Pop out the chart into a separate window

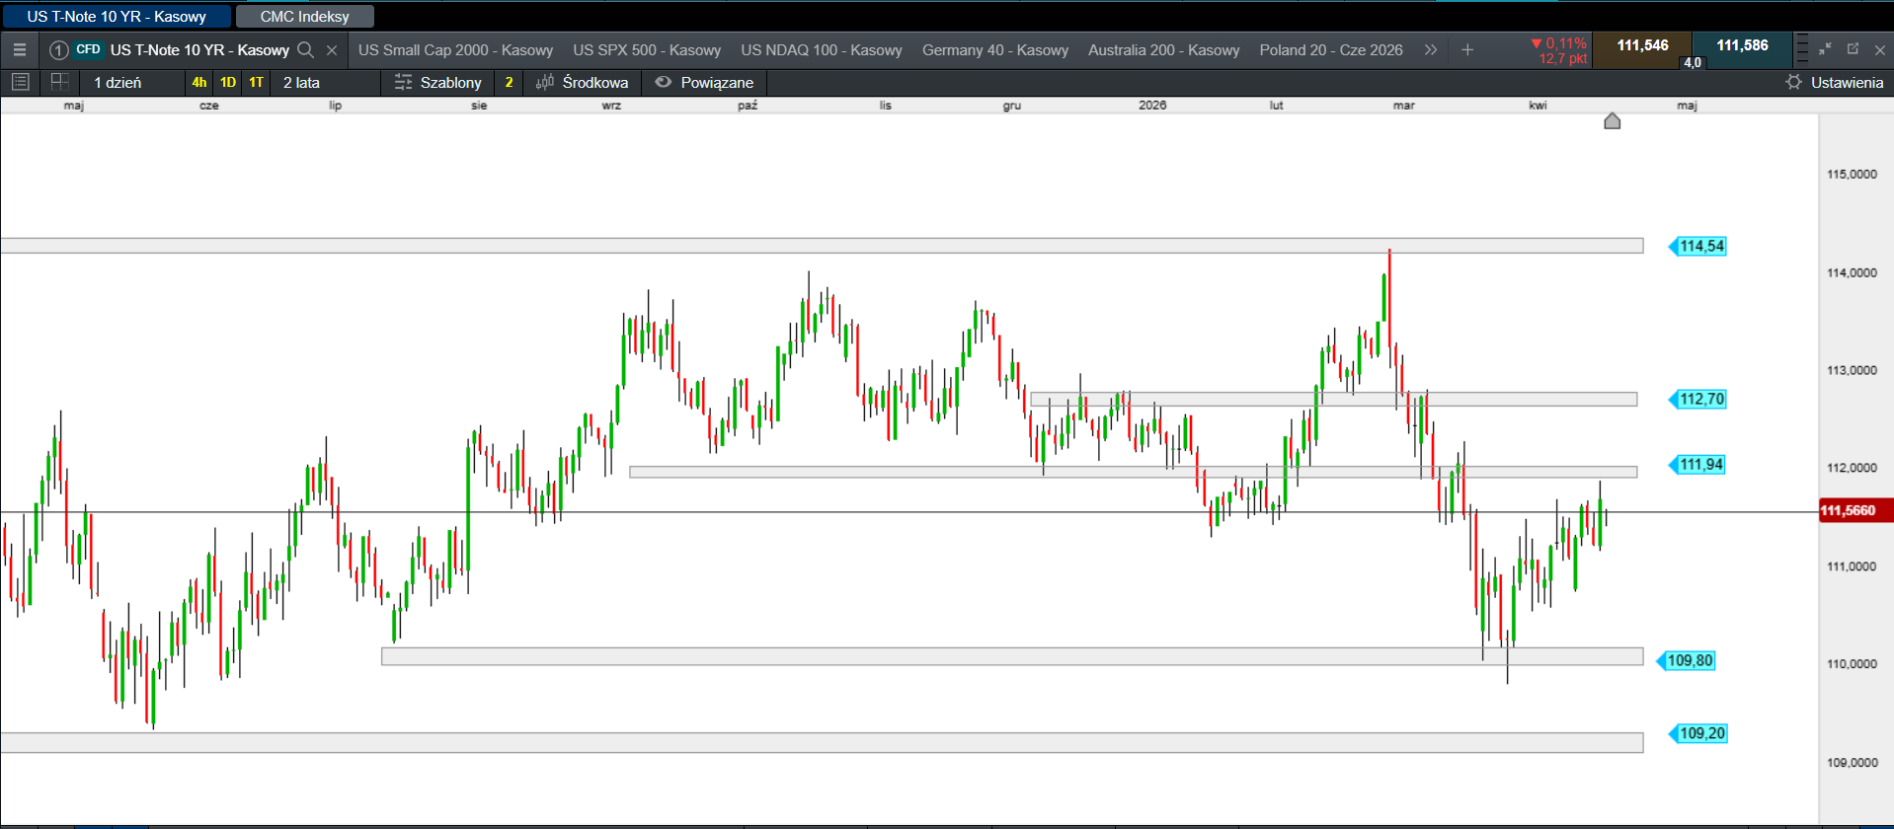click(x=1853, y=48)
